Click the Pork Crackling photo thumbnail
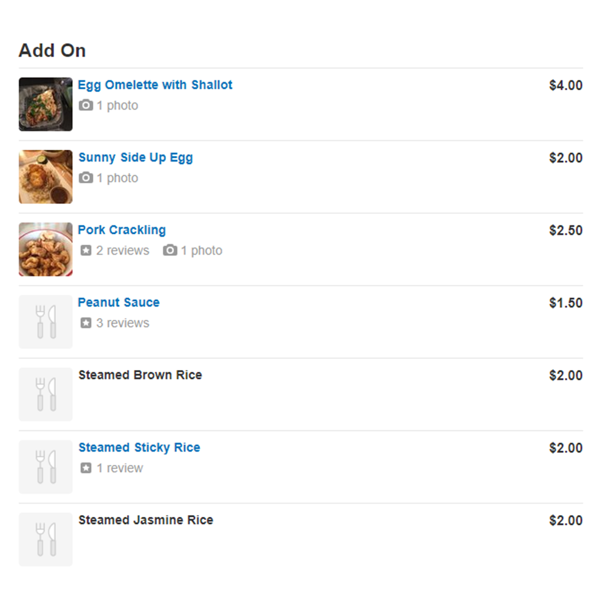Viewport: 610px width, 610px height. (x=46, y=250)
